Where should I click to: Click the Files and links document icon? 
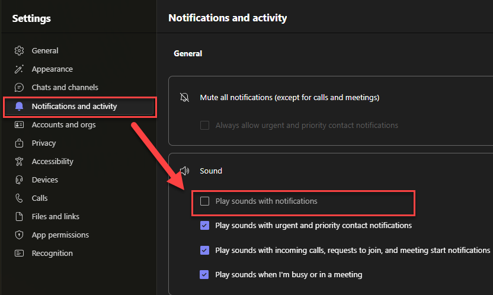coord(20,217)
